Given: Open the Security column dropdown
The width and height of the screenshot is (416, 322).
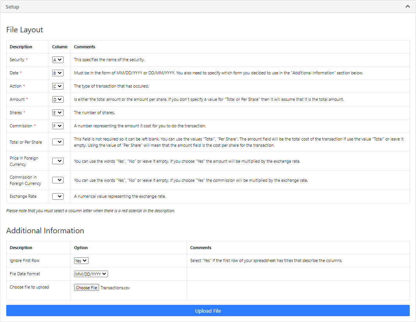Looking at the screenshot, I should tap(58, 60).
